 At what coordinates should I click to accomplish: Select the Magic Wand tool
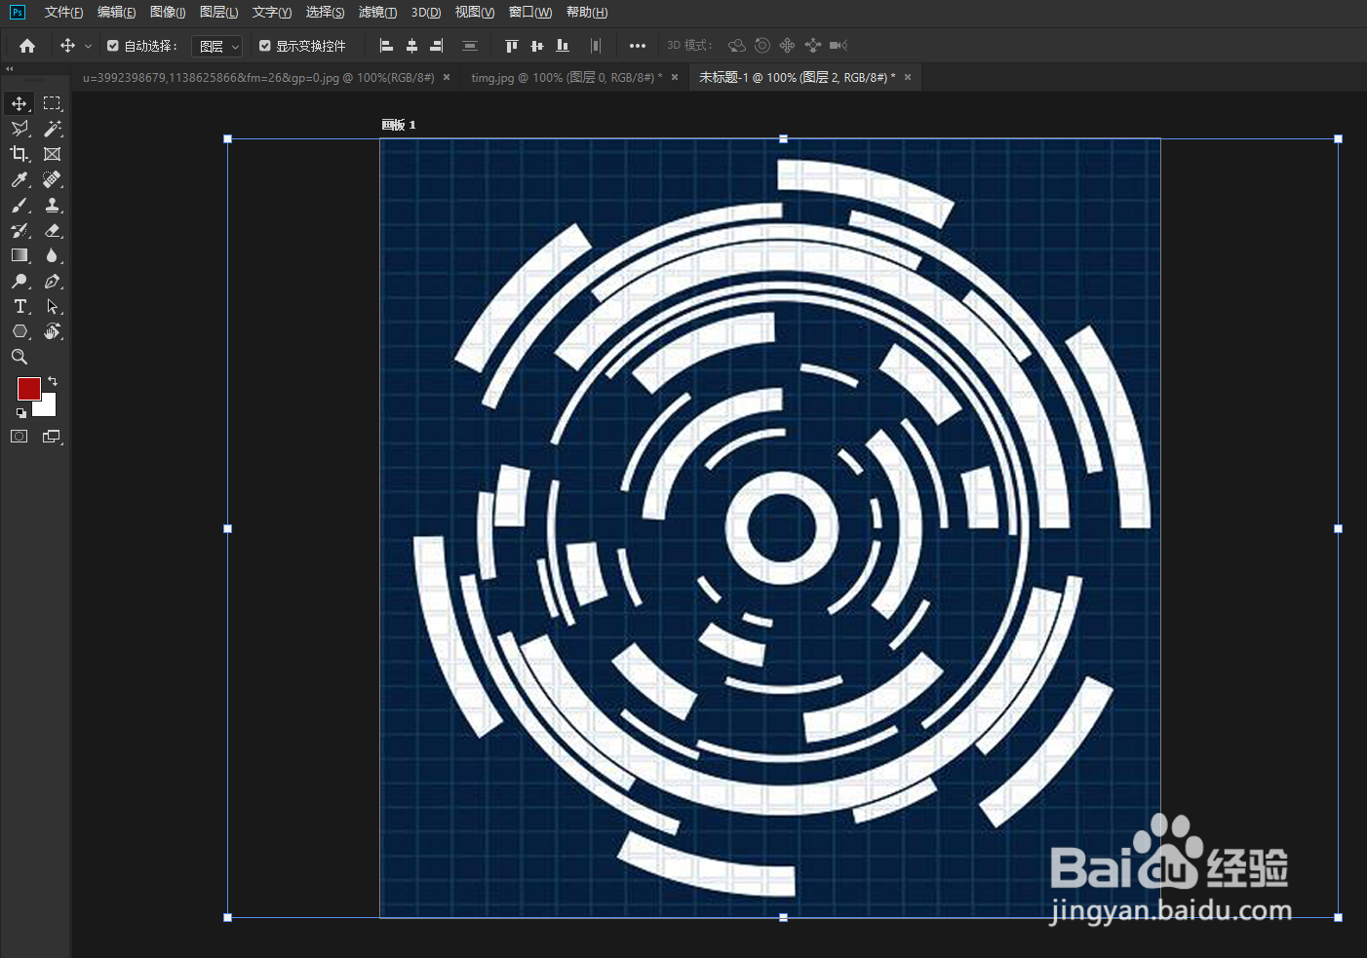coord(53,129)
